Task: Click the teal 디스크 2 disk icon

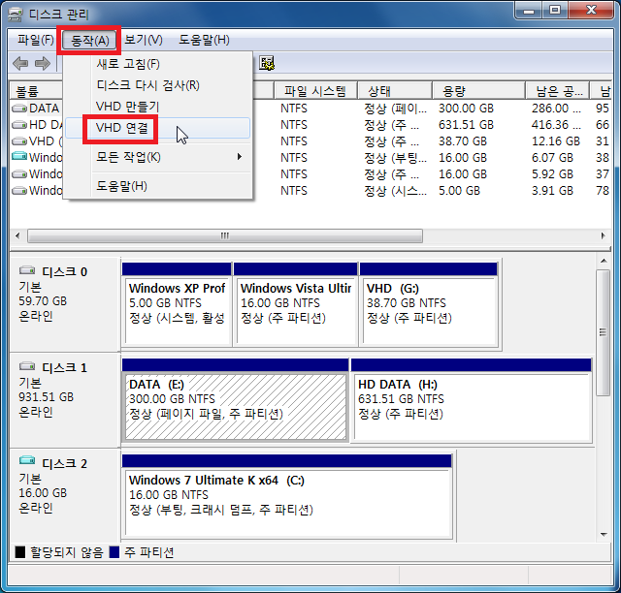Action: (x=27, y=460)
